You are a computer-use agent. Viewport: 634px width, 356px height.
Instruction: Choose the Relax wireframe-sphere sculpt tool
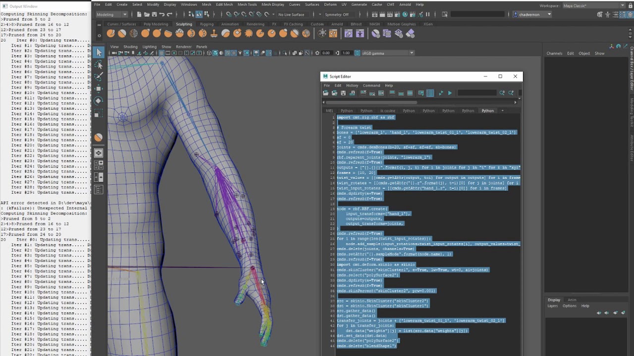click(134, 34)
